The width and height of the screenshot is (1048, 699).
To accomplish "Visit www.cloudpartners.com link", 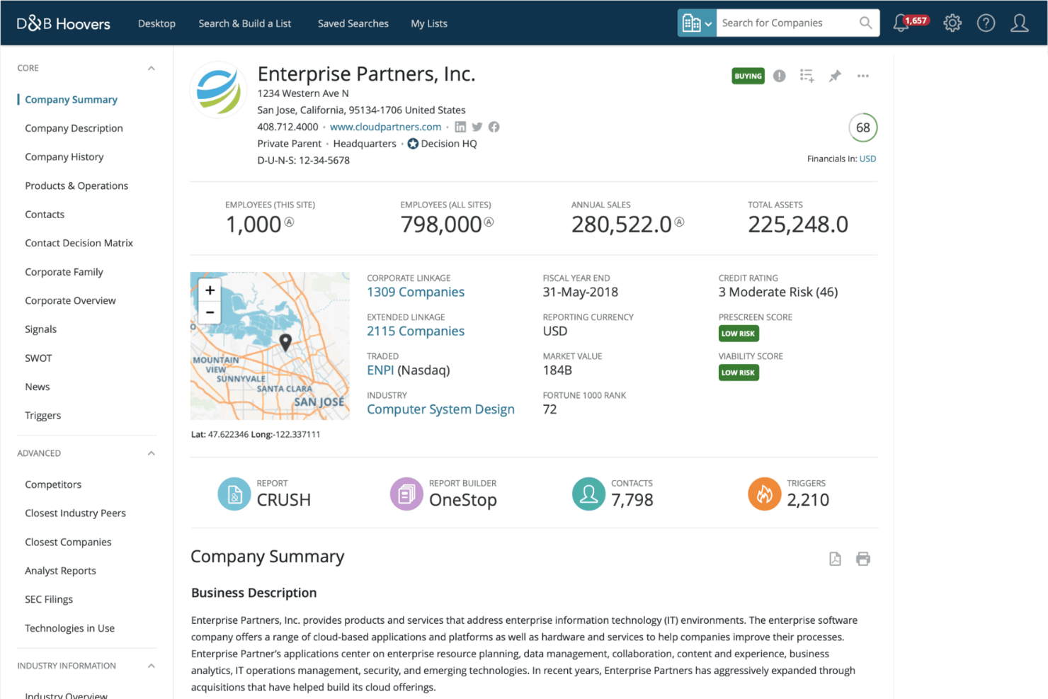I will (385, 127).
